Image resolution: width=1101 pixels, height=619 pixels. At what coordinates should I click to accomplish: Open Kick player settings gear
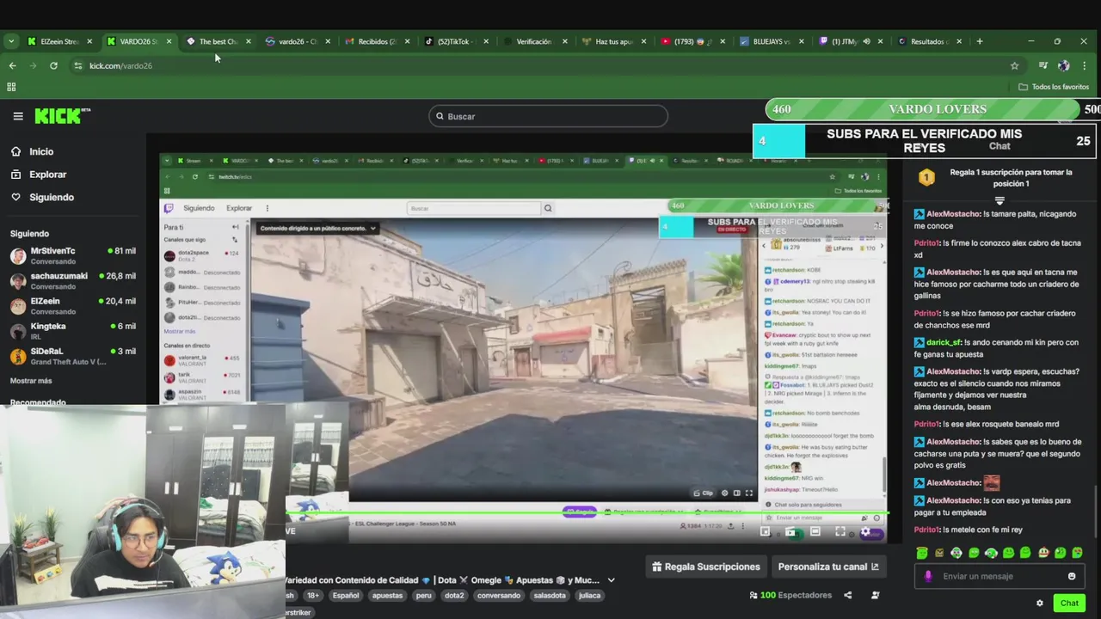865,532
